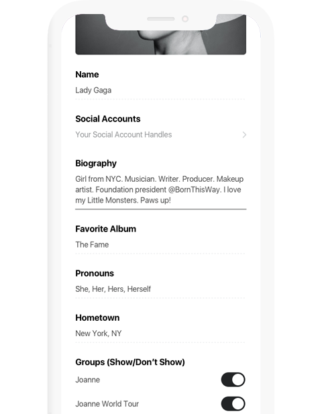Tap the profile cover photo
This screenshot has height=414, width=322.
pyautogui.click(x=161, y=35)
